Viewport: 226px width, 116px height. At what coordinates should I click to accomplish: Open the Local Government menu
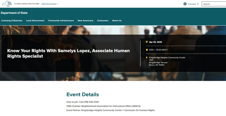(35, 21)
